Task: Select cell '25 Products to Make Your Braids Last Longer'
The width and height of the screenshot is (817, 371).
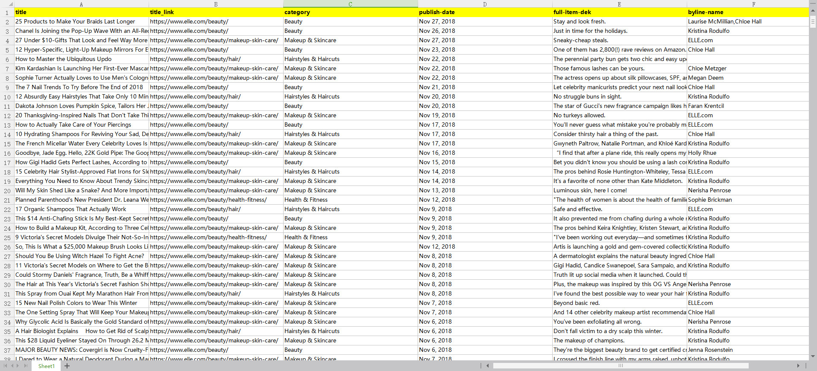Action: point(82,22)
